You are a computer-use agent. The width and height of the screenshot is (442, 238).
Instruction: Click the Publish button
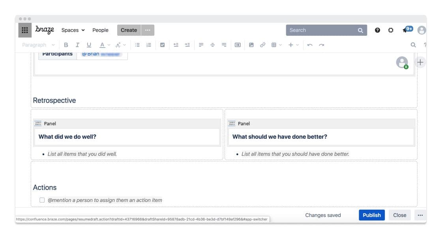[371, 215]
